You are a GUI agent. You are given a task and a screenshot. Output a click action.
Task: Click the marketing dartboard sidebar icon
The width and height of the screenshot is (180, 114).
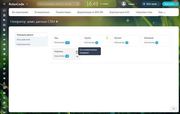click(x=4, y=73)
